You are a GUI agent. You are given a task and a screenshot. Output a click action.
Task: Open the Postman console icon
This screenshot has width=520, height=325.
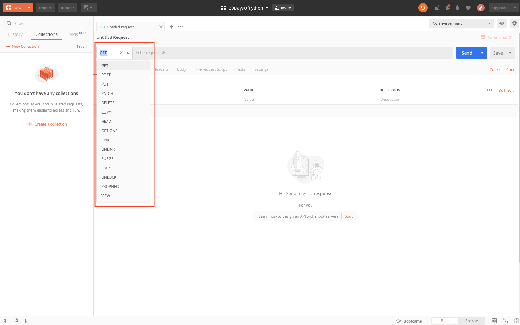[x=28, y=321]
